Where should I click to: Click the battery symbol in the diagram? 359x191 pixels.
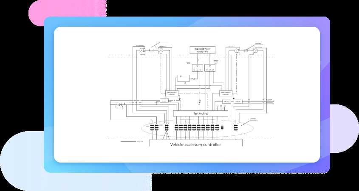pyautogui.click(x=119, y=105)
